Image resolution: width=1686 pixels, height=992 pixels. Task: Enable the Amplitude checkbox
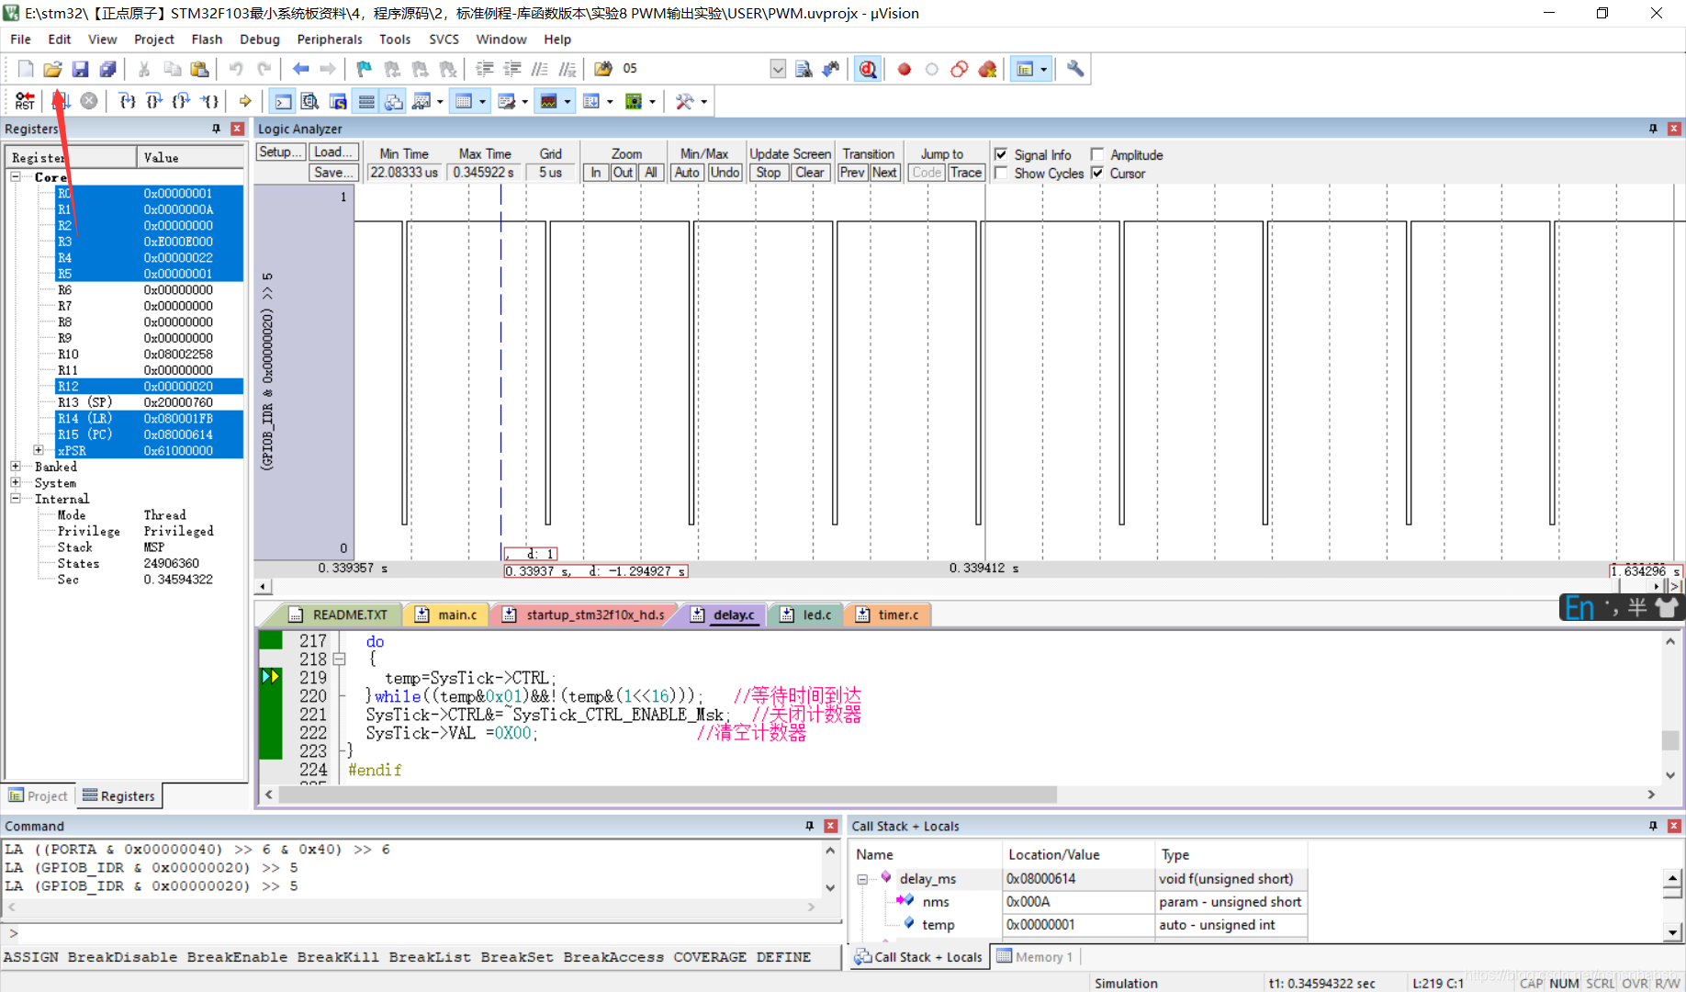(x=1096, y=154)
